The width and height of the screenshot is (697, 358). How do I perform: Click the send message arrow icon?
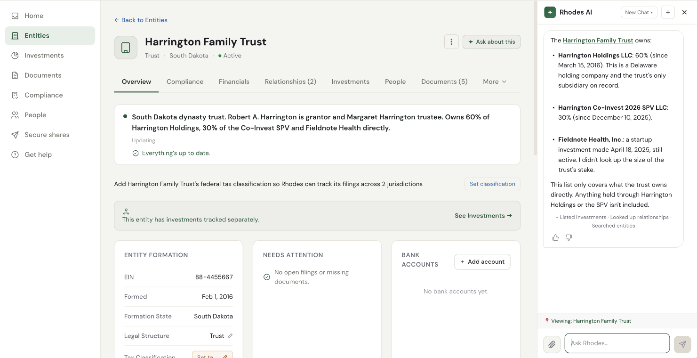(682, 344)
